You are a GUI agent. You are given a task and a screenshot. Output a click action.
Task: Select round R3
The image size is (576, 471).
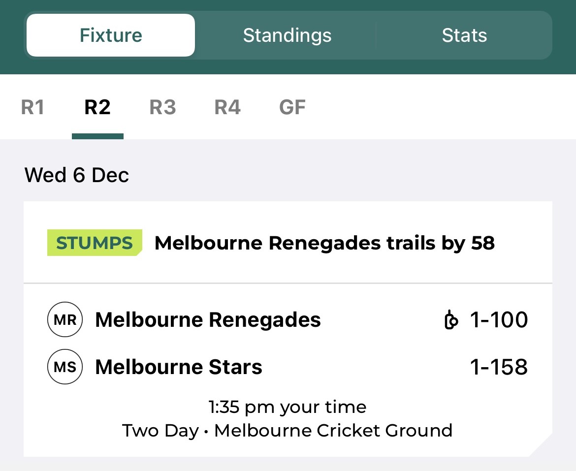click(162, 107)
